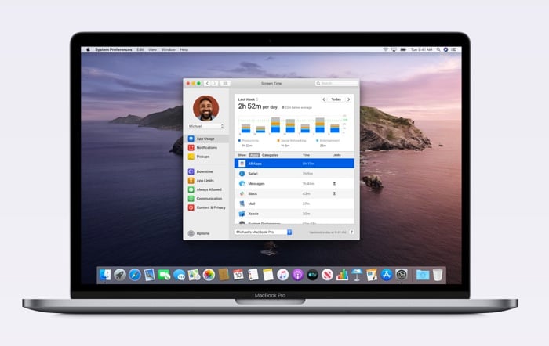Sort by the Time column header

click(x=306, y=155)
